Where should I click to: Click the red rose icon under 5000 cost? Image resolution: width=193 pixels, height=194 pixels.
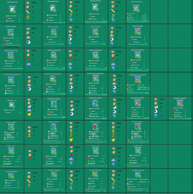click(x=30, y=159)
